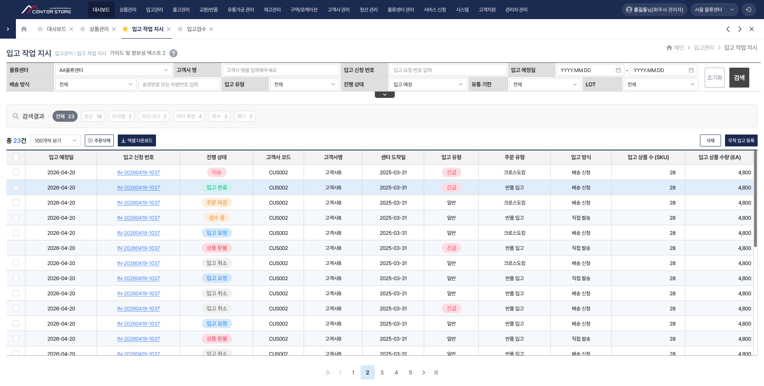This screenshot has height=386, width=764.
Task: Expand the left sidebar arrow
Action: tap(8, 29)
